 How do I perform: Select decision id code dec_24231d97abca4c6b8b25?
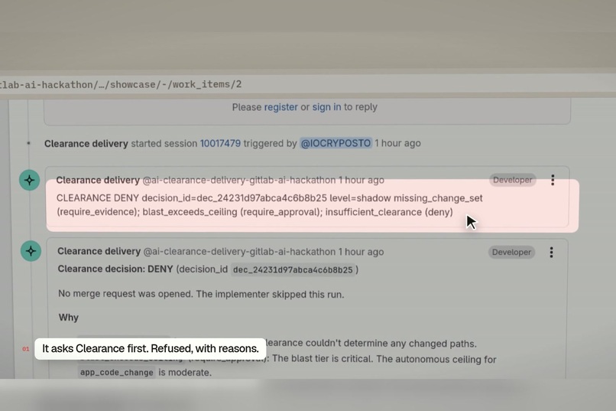tap(293, 270)
